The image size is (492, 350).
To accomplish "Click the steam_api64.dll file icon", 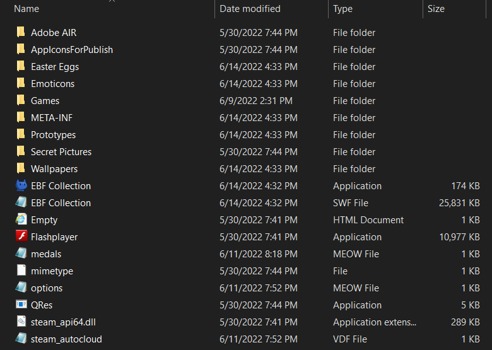I will pos(21,322).
